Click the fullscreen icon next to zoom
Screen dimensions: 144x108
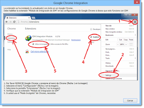(131, 44)
